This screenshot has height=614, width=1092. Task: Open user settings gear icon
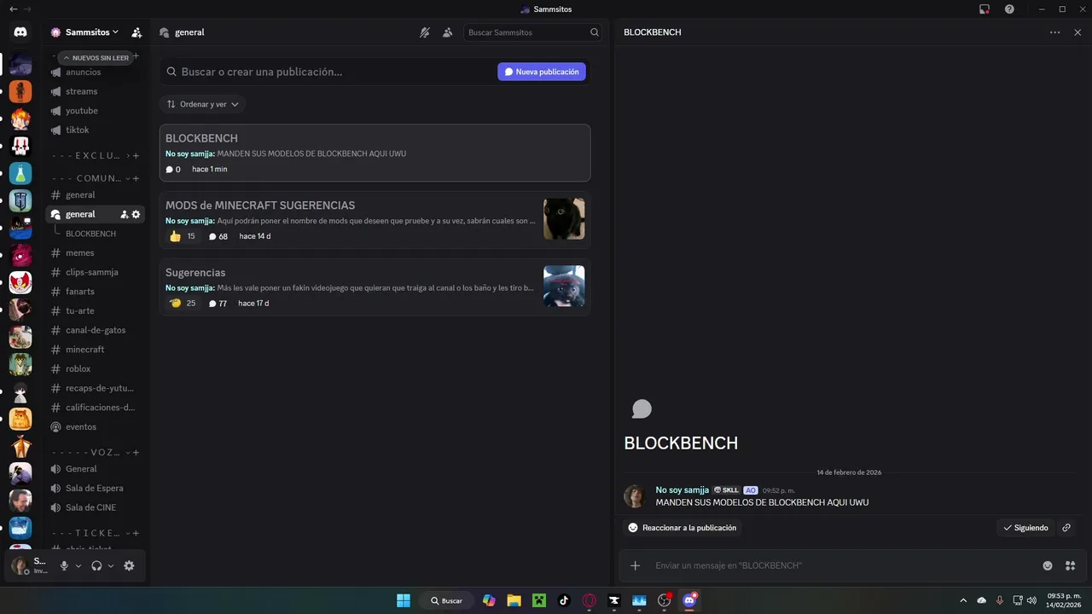pyautogui.click(x=129, y=565)
